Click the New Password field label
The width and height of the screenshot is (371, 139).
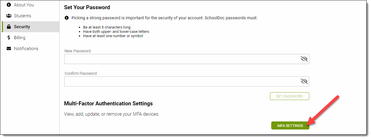77,51
